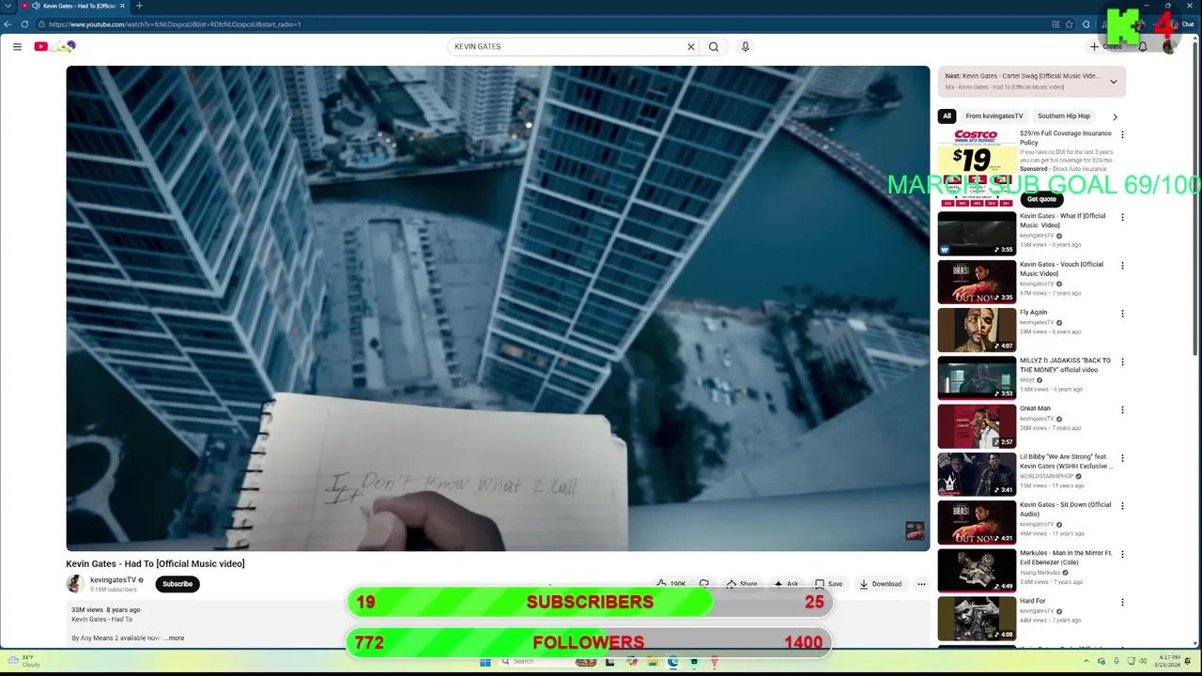Start voice search with the microphone
1202x676 pixels.
(x=746, y=46)
